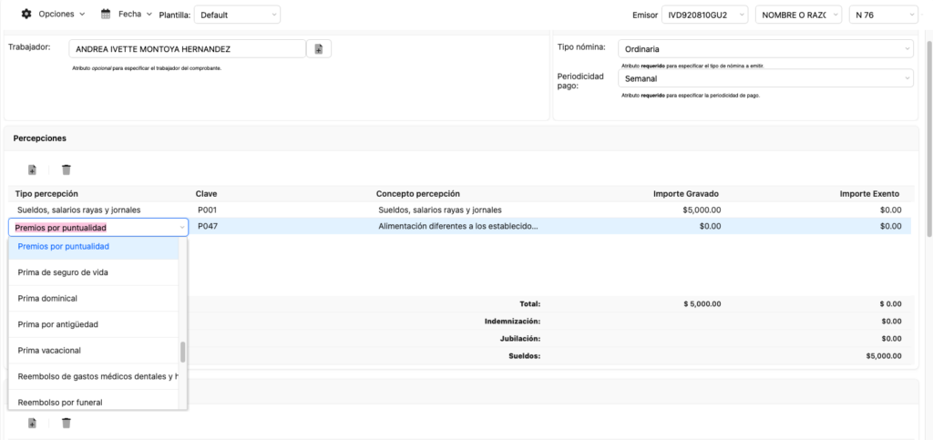
Task: Click the dropdown list scrollbar thumb
Action: pyautogui.click(x=182, y=352)
